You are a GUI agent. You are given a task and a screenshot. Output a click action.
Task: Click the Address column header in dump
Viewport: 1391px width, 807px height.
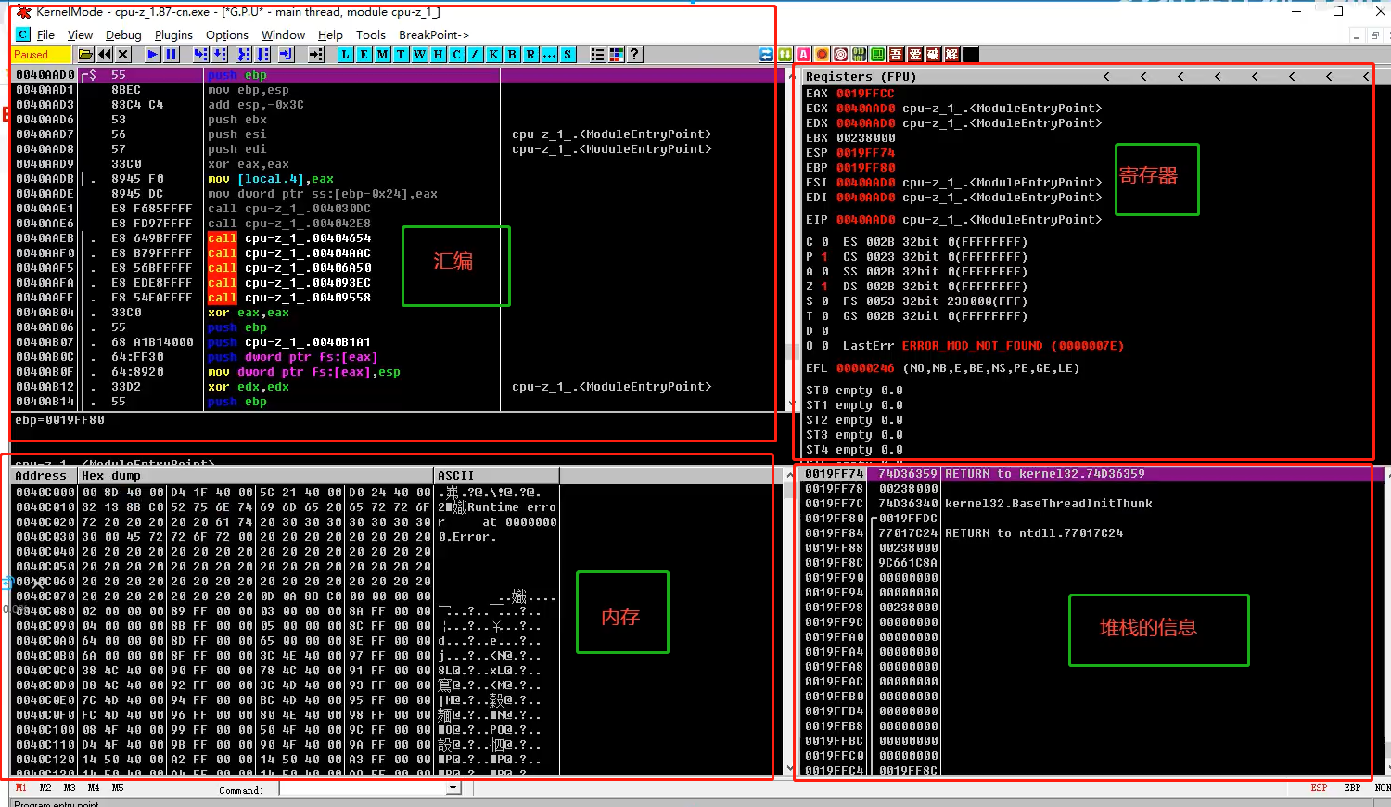(x=45, y=476)
